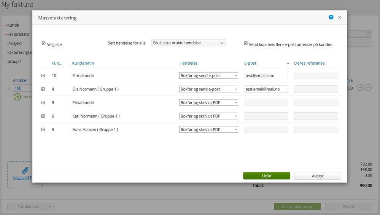
Task: Click Avbryt in the dialog
Action: [x=317, y=176]
